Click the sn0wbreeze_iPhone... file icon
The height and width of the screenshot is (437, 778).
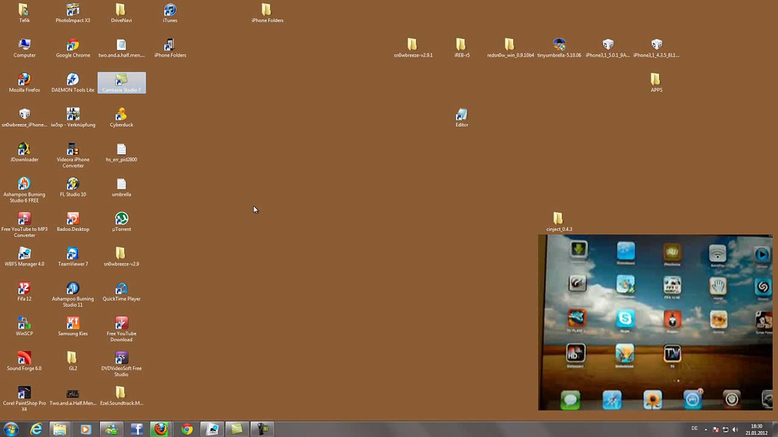pyautogui.click(x=24, y=118)
